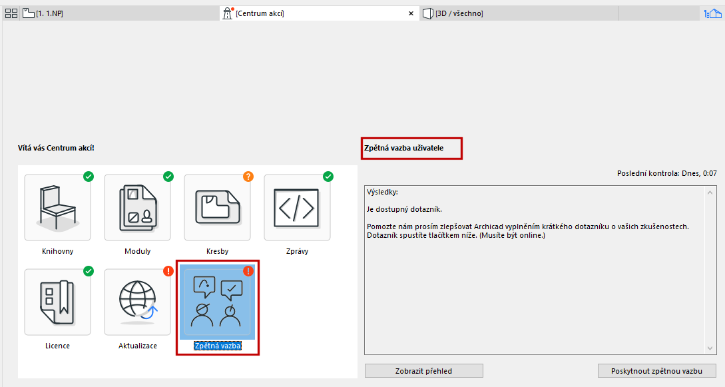
Task: Click the "Výsledky:" label
Action: pyautogui.click(x=382, y=192)
